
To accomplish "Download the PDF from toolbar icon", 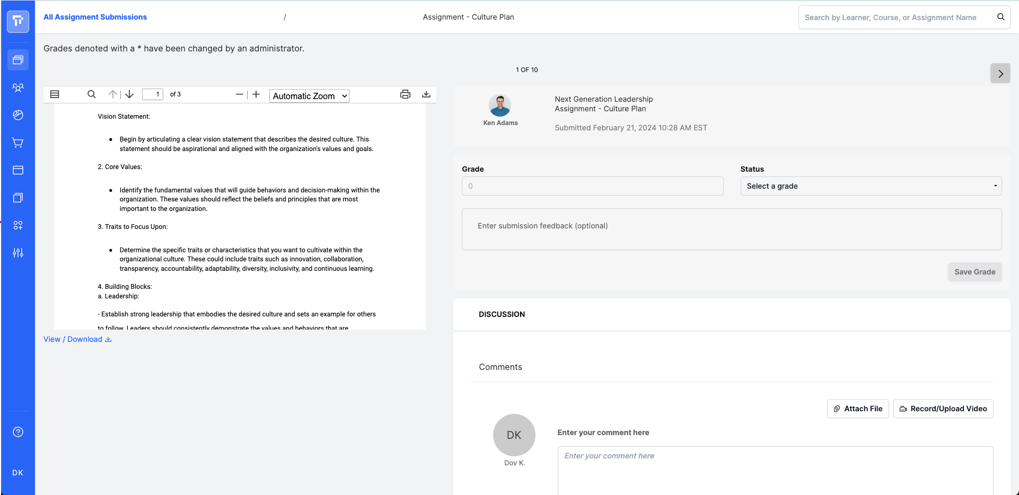I will click(426, 94).
